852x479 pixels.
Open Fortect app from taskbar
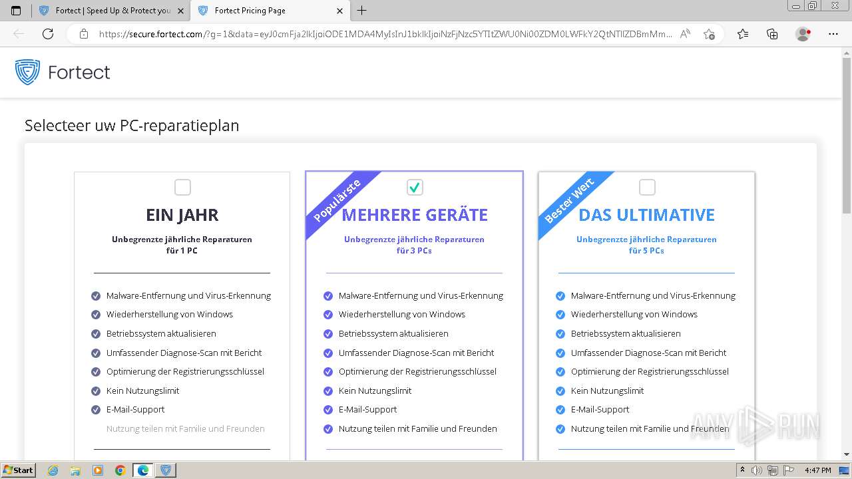tap(166, 470)
